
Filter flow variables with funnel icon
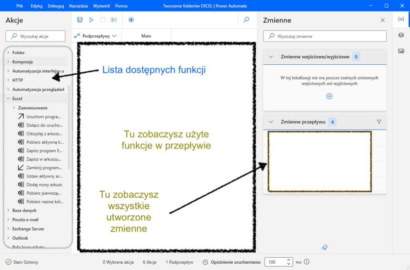[x=379, y=122]
